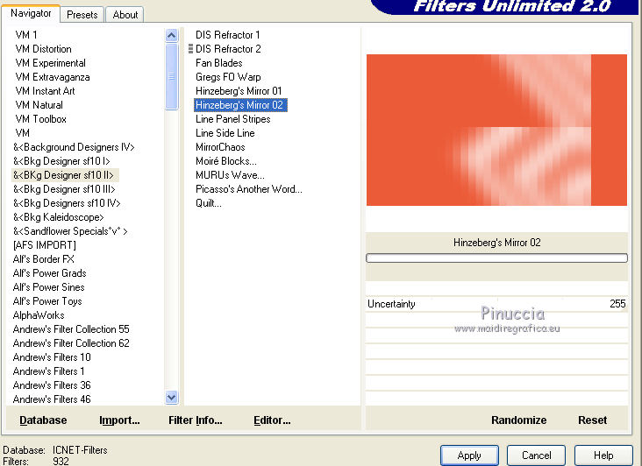Click the marker icon beside DIS Refractor 2
Image resolution: width=642 pixels, height=466 pixels.
point(190,49)
